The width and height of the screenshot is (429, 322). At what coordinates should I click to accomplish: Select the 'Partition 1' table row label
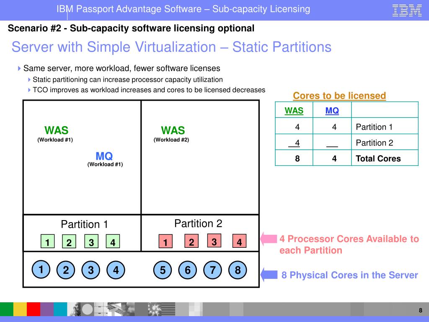[x=374, y=127]
